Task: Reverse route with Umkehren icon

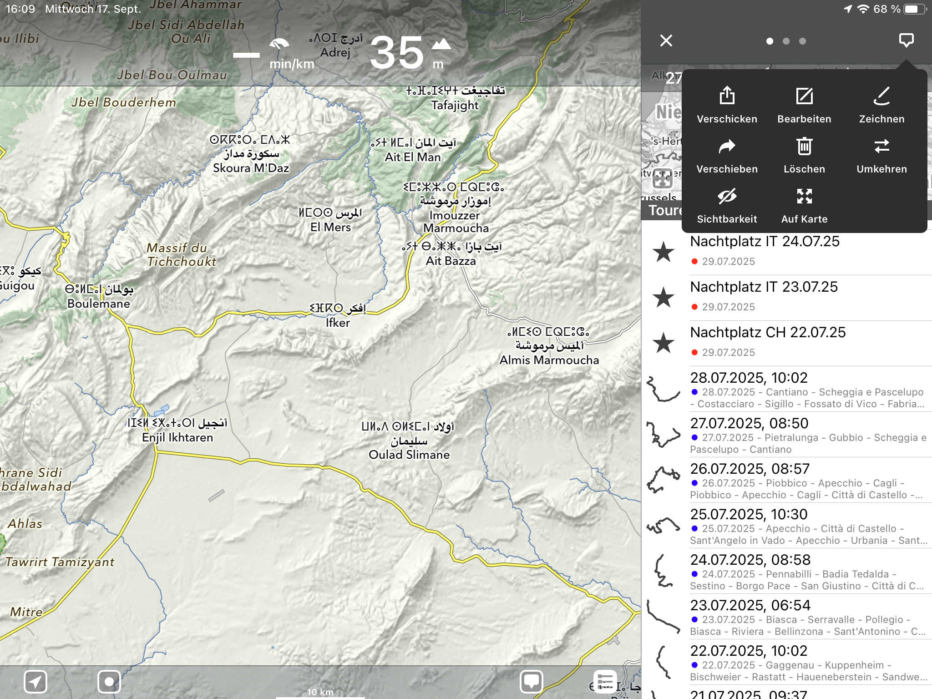Action: tap(881, 147)
